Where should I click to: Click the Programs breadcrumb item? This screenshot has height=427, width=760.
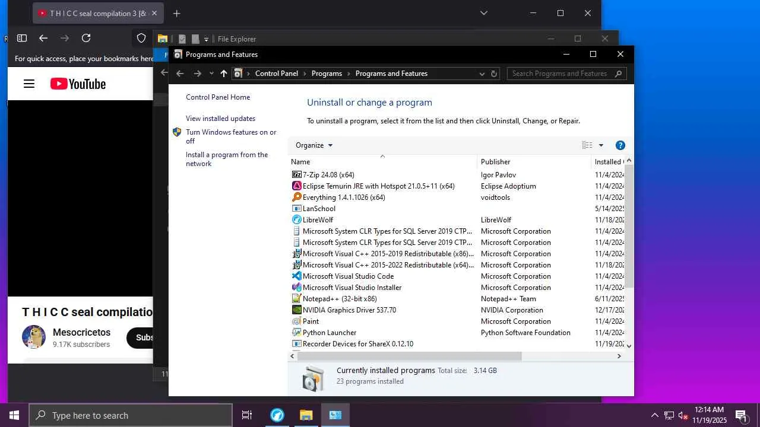pyautogui.click(x=327, y=74)
